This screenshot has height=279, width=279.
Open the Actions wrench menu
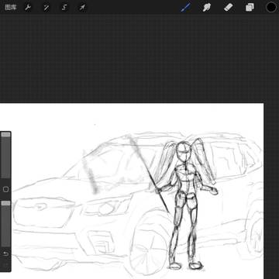(x=28, y=8)
